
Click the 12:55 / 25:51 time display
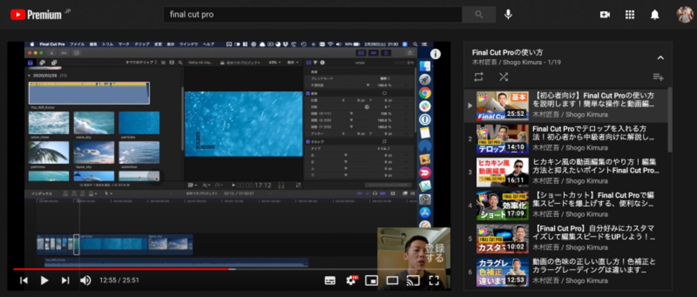pyautogui.click(x=119, y=281)
